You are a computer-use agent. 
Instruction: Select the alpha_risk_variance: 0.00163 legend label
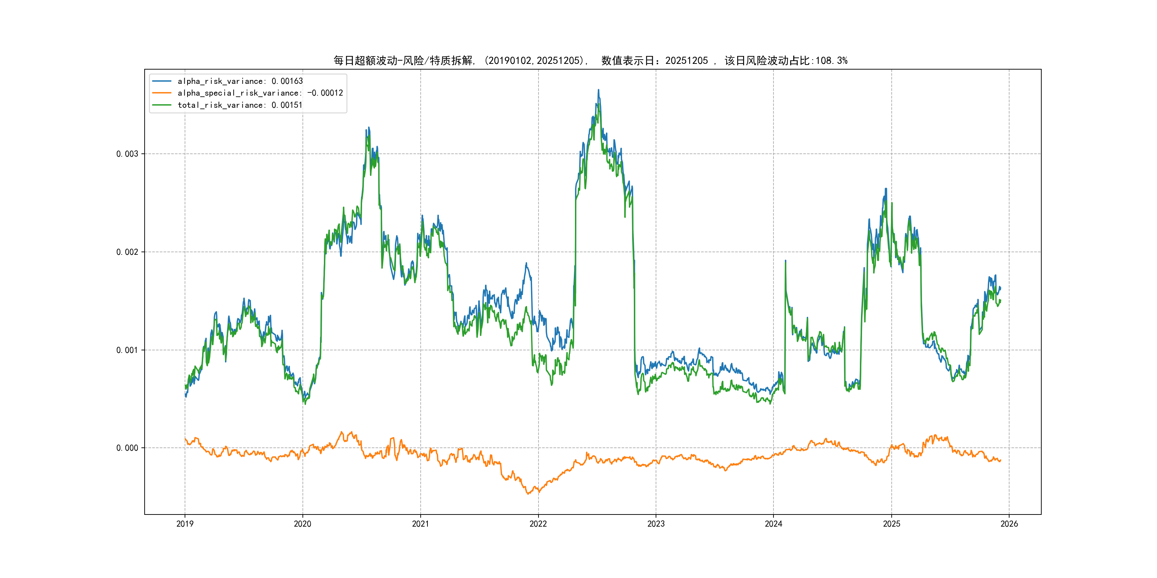click(240, 81)
